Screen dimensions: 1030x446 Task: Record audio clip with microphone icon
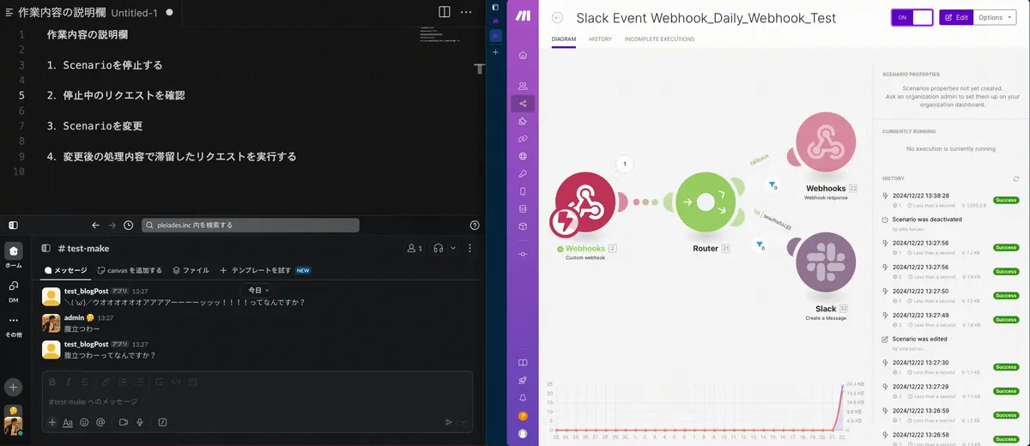tap(139, 422)
